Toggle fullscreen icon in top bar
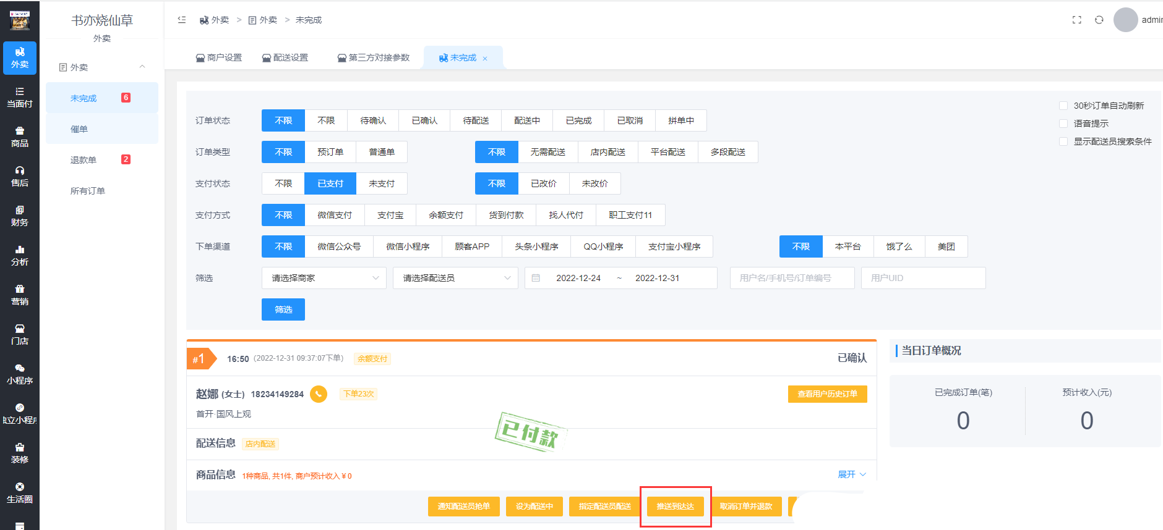This screenshot has height=530, width=1163. tap(1076, 20)
